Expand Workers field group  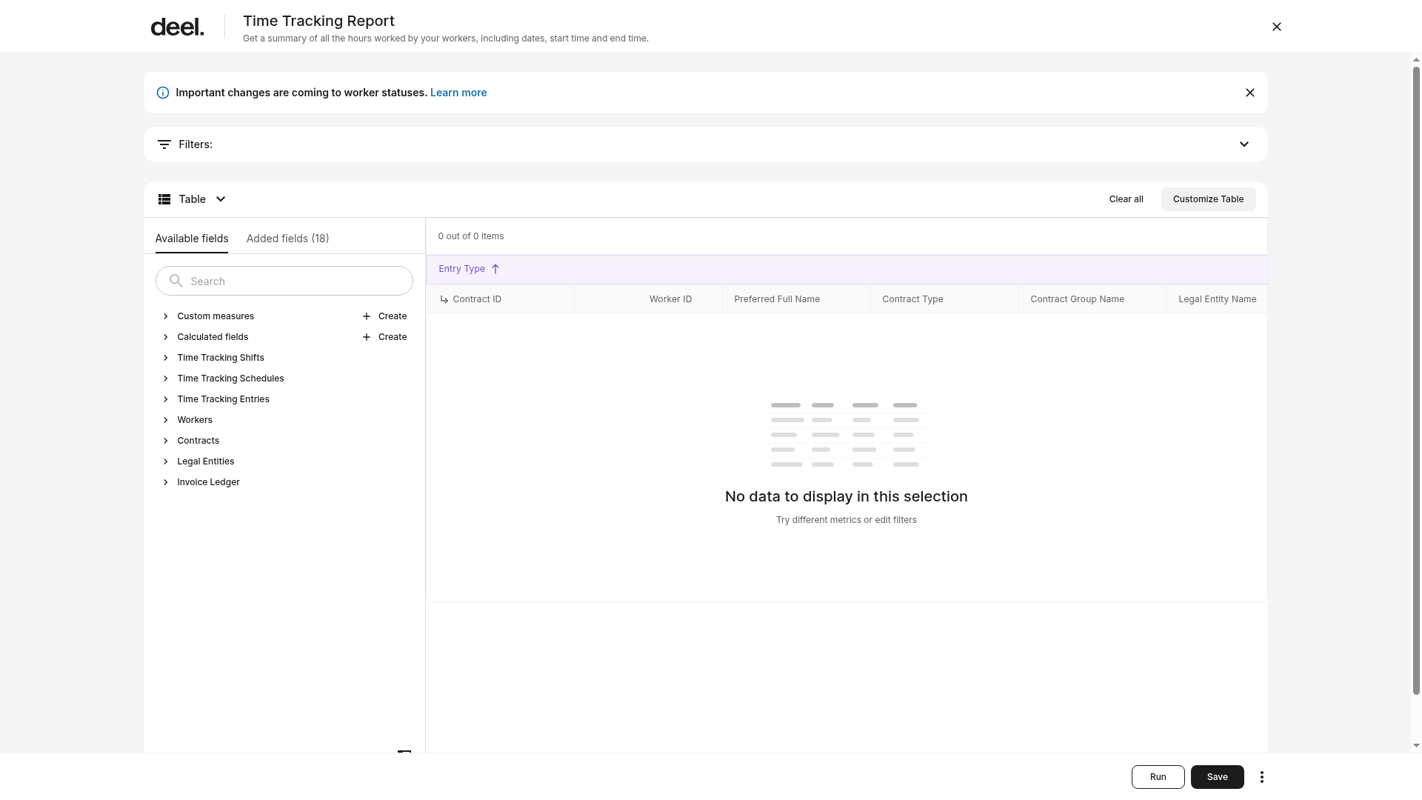tap(165, 420)
